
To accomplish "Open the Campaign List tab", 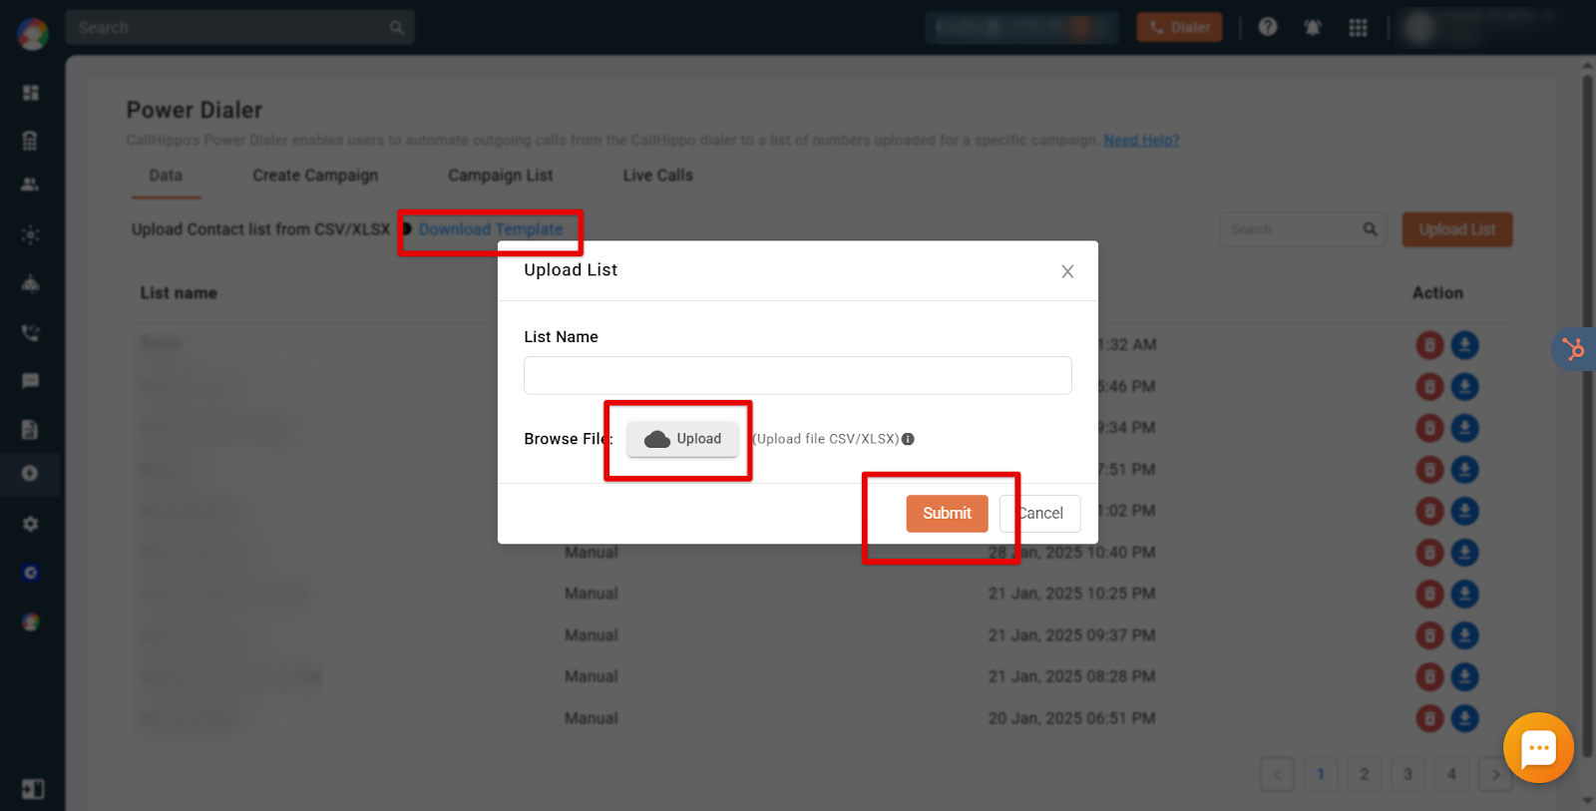I will coord(501,176).
